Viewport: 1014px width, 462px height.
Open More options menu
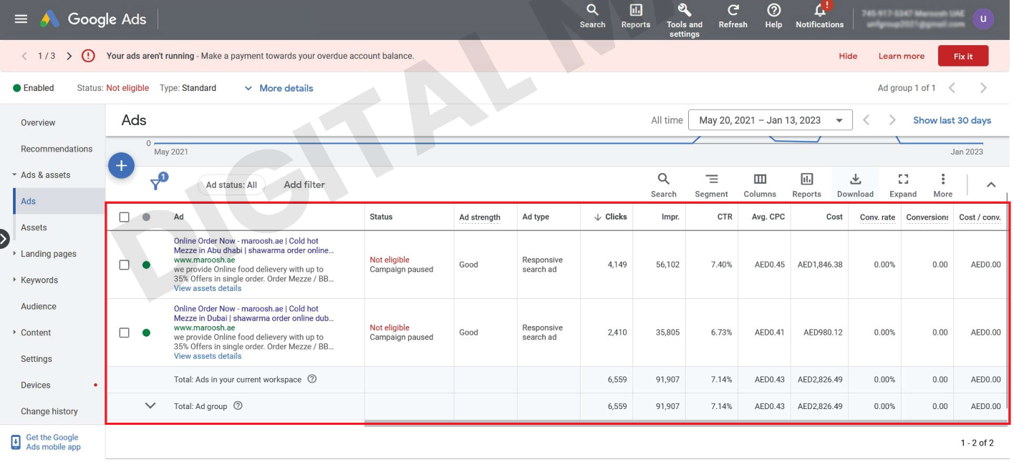point(943,185)
